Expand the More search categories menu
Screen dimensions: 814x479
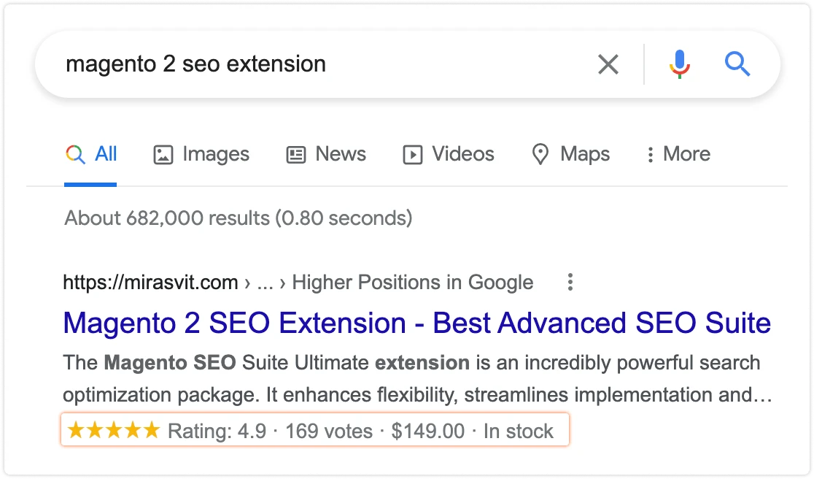(x=677, y=154)
